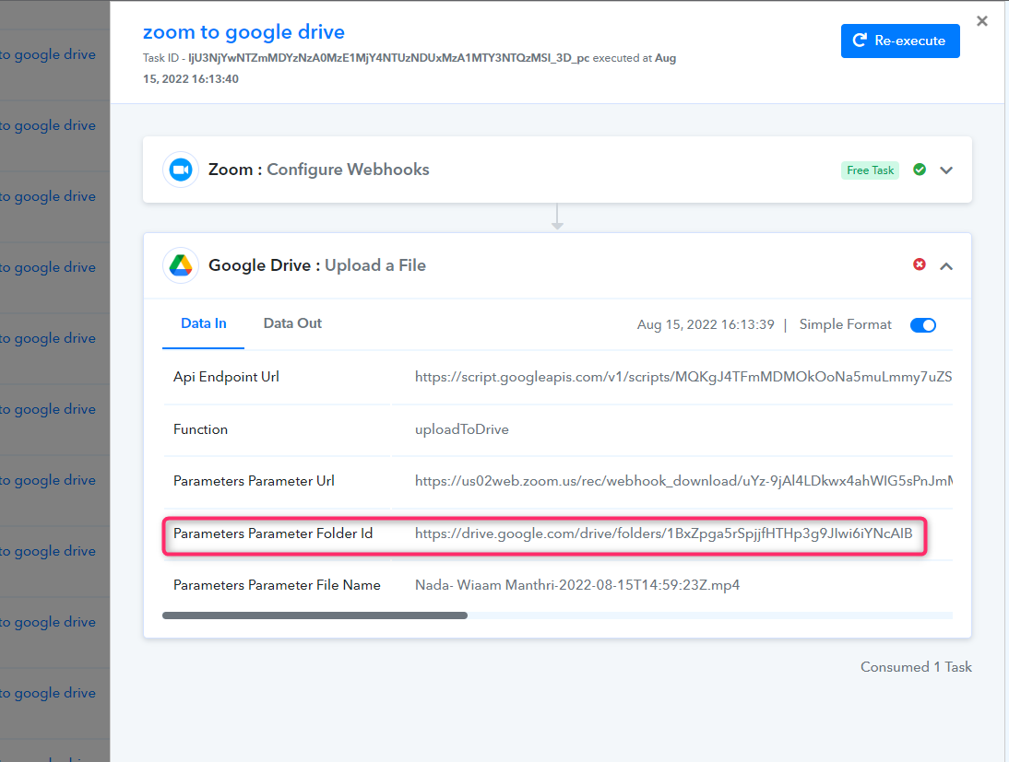Collapse the Google Drive Upload a File step

pos(946,266)
